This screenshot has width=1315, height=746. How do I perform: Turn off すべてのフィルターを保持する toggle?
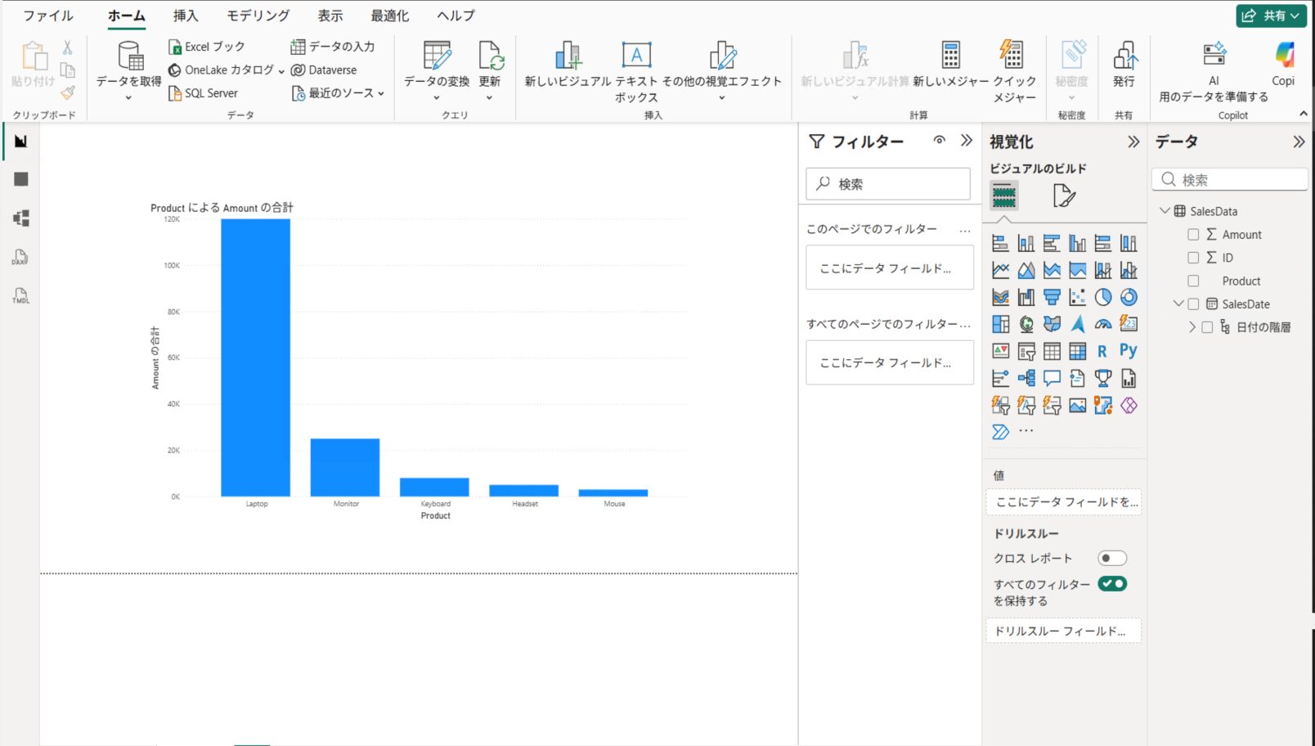(1111, 584)
